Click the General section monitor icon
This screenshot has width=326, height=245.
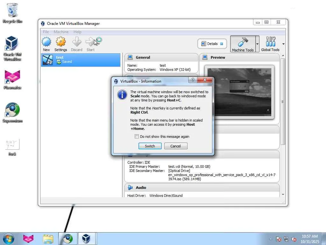click(130, 57)
